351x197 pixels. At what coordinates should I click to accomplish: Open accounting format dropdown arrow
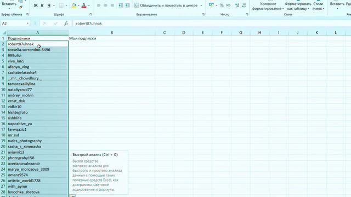(216, 5)
